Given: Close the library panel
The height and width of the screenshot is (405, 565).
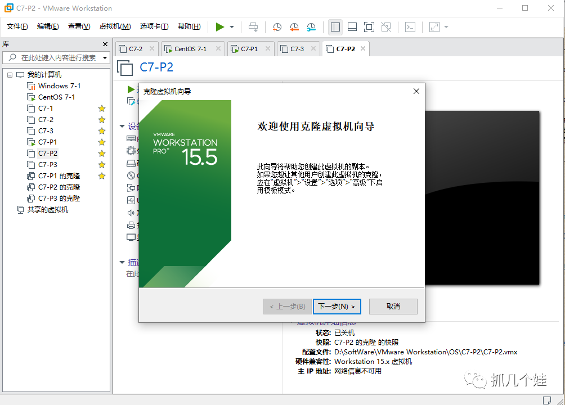Looking at the screenshot, I should click(105, 44).
